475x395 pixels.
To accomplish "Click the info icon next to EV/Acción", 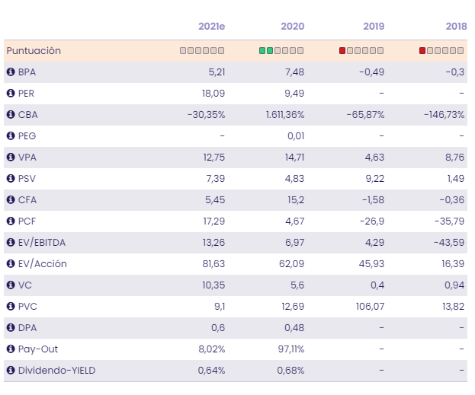I will pos(11,264).
